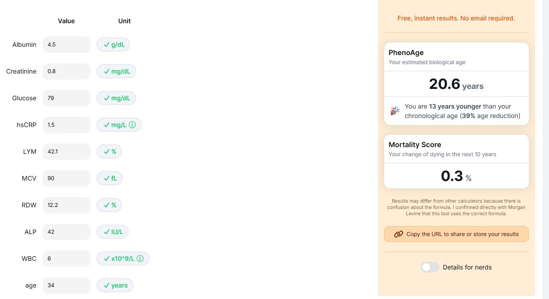Click the party popper emoji icon

395,111
